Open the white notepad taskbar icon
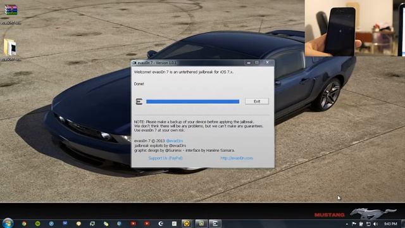Image resolution: width=405 pixels, height=228 pixels. pyautogui.click(x=175, y=224)
